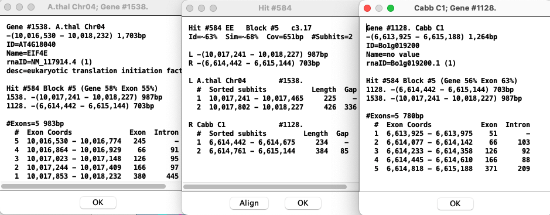This screenshot has height=215, width=550.
Task: Click the 'A.thal Chr04; Gene #1538.' window title
Action: click(97, 7)
